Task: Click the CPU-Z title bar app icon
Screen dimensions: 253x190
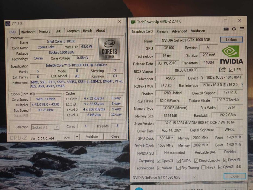Action: [x=8, y=24]
